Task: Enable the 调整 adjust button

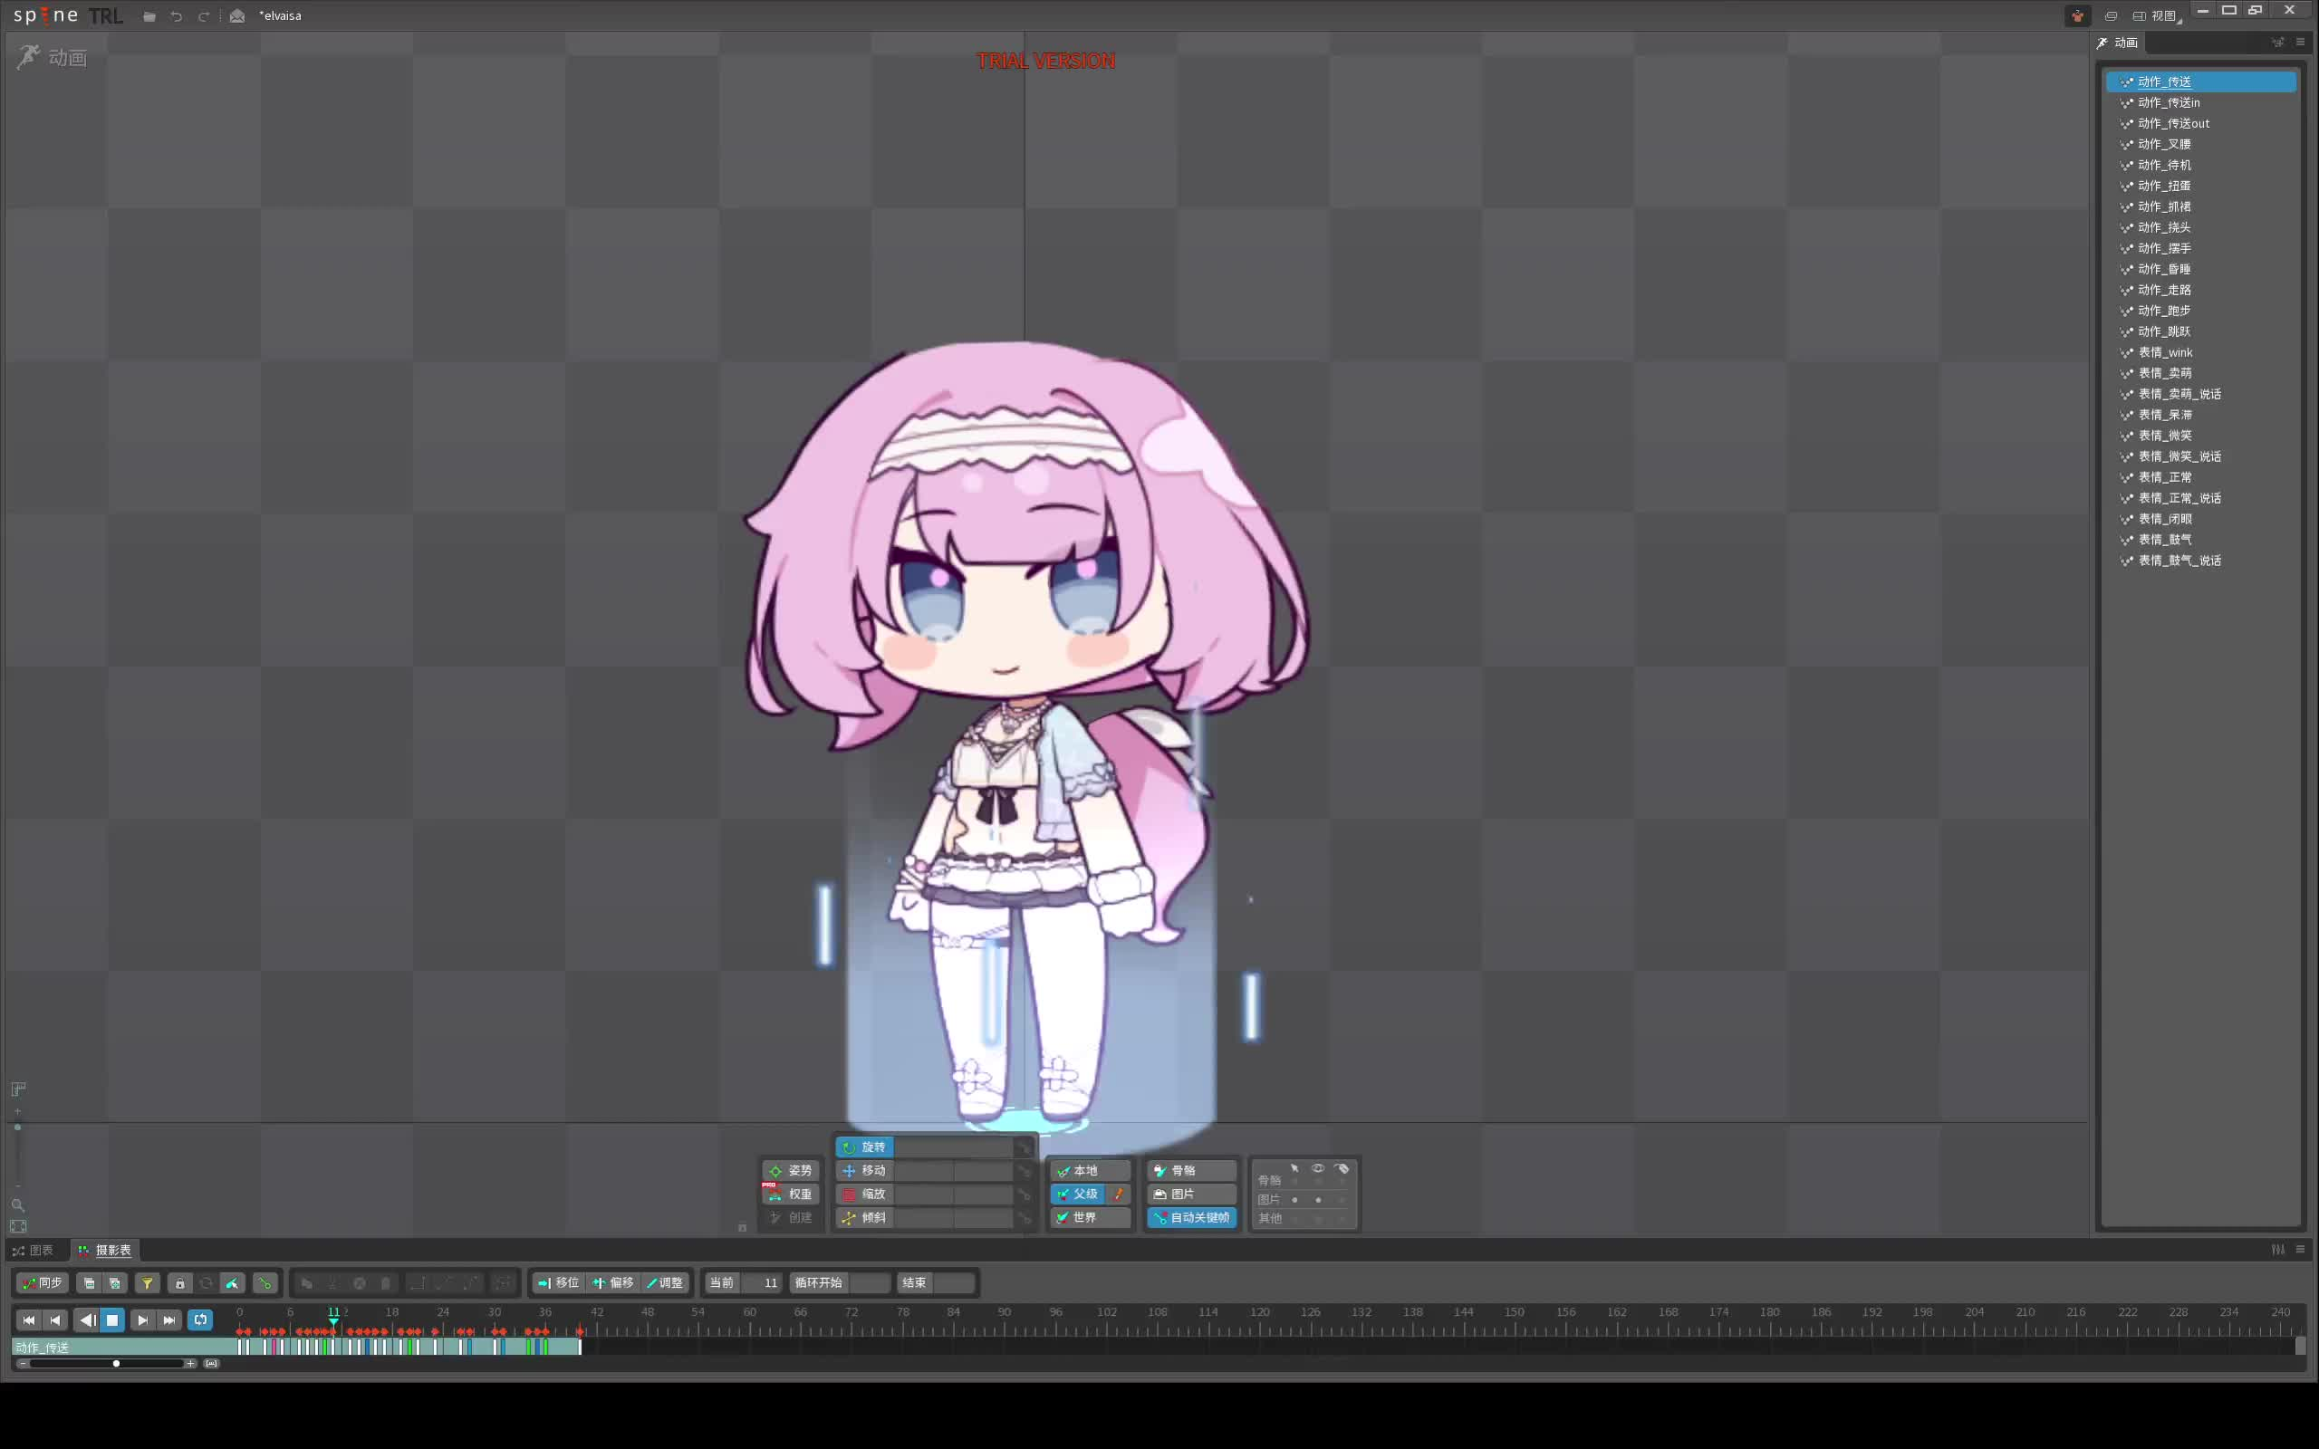Action: [x=665, y=1283]
